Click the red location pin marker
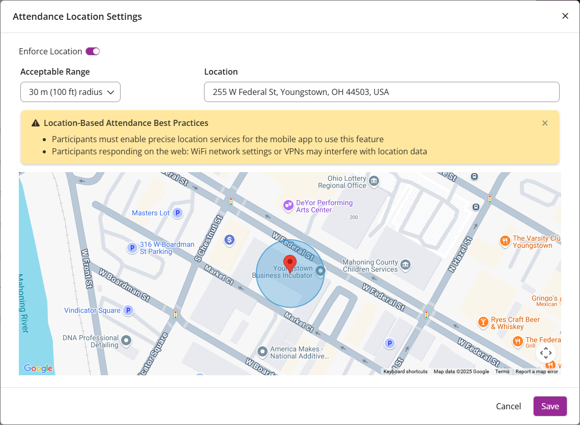 (290, 264)
